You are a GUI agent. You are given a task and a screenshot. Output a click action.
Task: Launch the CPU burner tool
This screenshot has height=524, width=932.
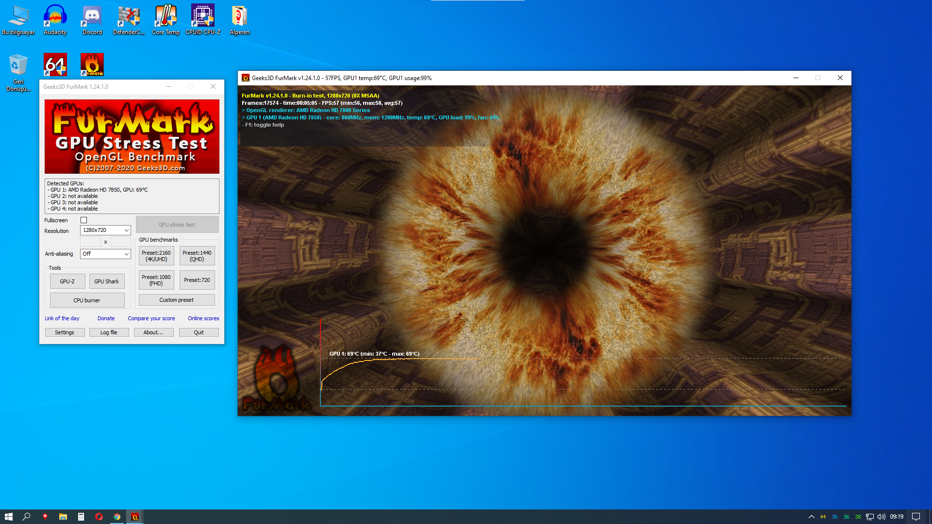coord(87,300)
